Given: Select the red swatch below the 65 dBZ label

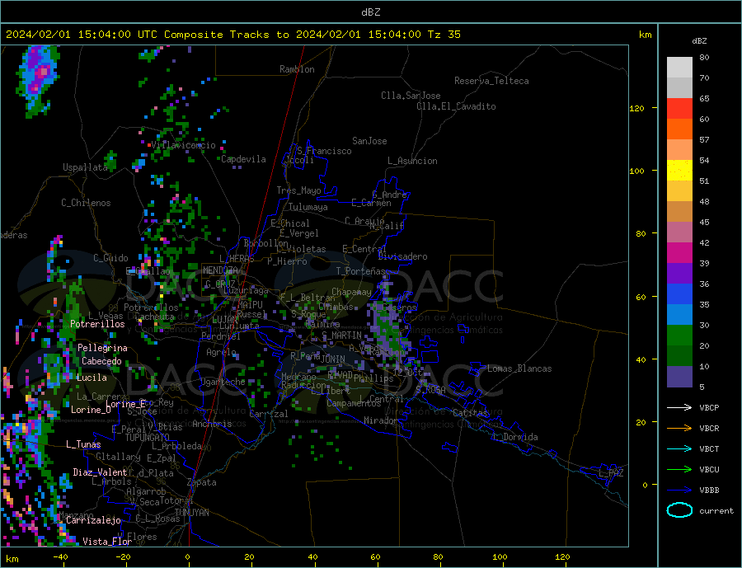Looking at the screenshot, I should (x=679, y=108).
